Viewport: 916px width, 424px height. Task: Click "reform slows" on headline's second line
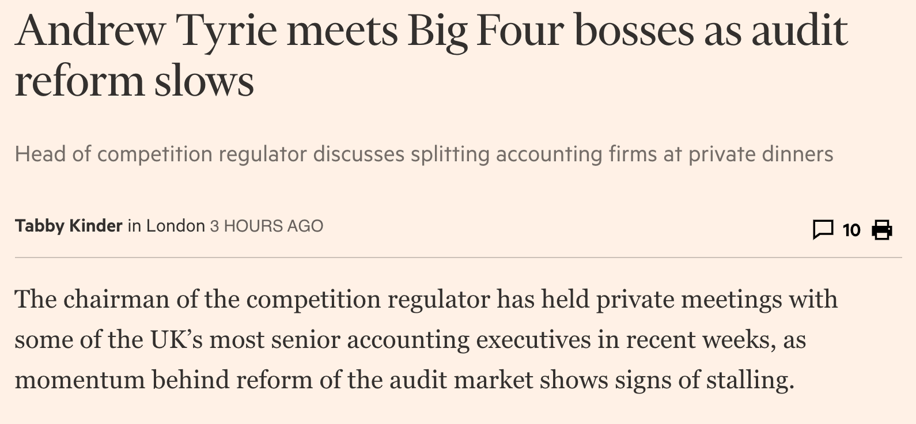pos(134,81)
